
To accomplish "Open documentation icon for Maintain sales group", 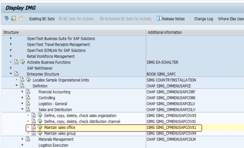I will tap(34, 133).
